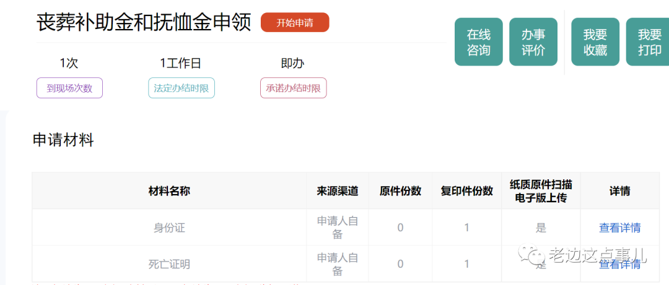This screenshot has width=669, height=285.
Task: Select 我要收藏 to bookmark
Action: click(595, 42)
